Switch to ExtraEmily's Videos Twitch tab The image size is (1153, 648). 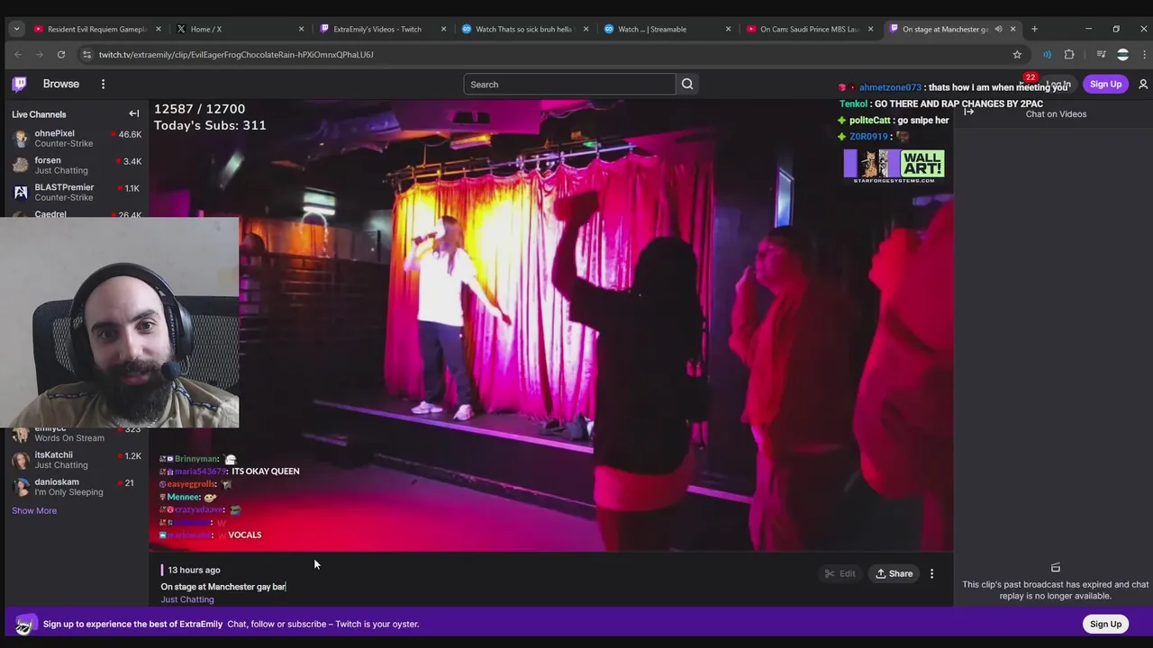point(382,29)
